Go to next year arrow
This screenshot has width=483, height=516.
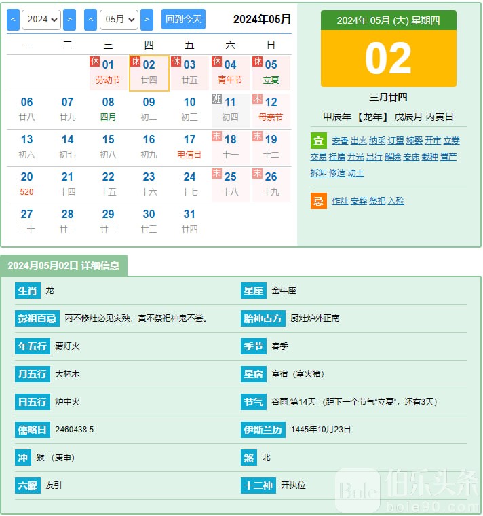click(69, 19)
